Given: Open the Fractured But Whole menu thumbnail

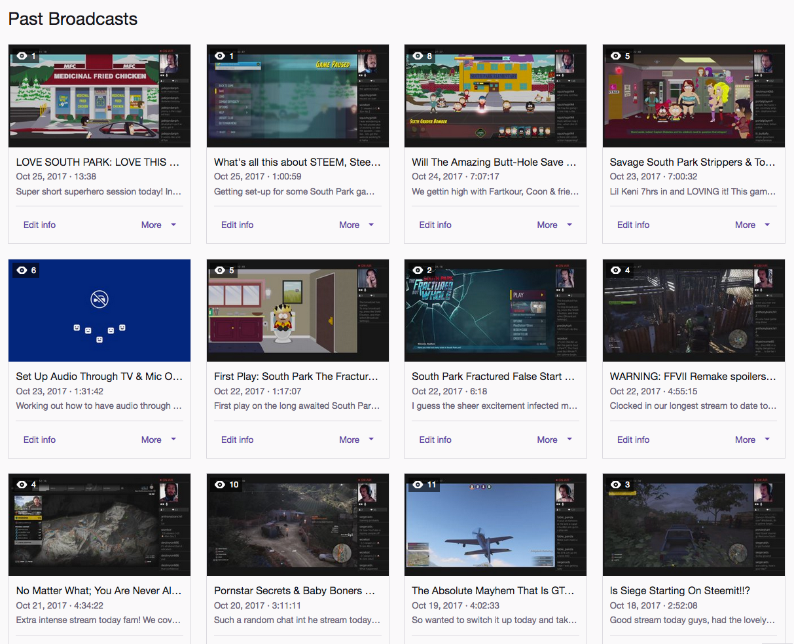Looking at the screenshot, I should tap(496, 311).
